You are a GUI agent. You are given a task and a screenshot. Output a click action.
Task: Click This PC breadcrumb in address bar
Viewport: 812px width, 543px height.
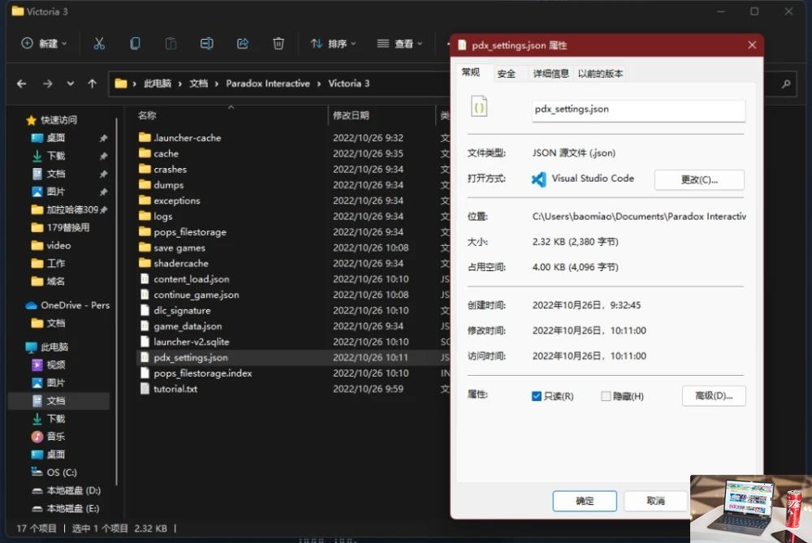point(158,84)
